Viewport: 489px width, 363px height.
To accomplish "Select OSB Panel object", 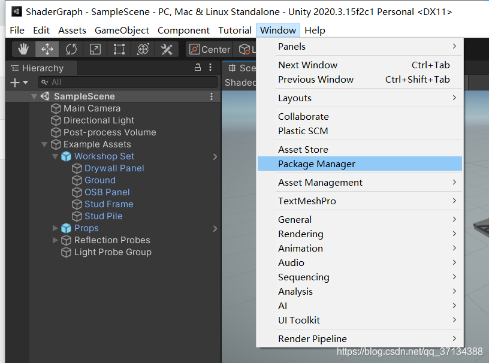I will point(107,192).
